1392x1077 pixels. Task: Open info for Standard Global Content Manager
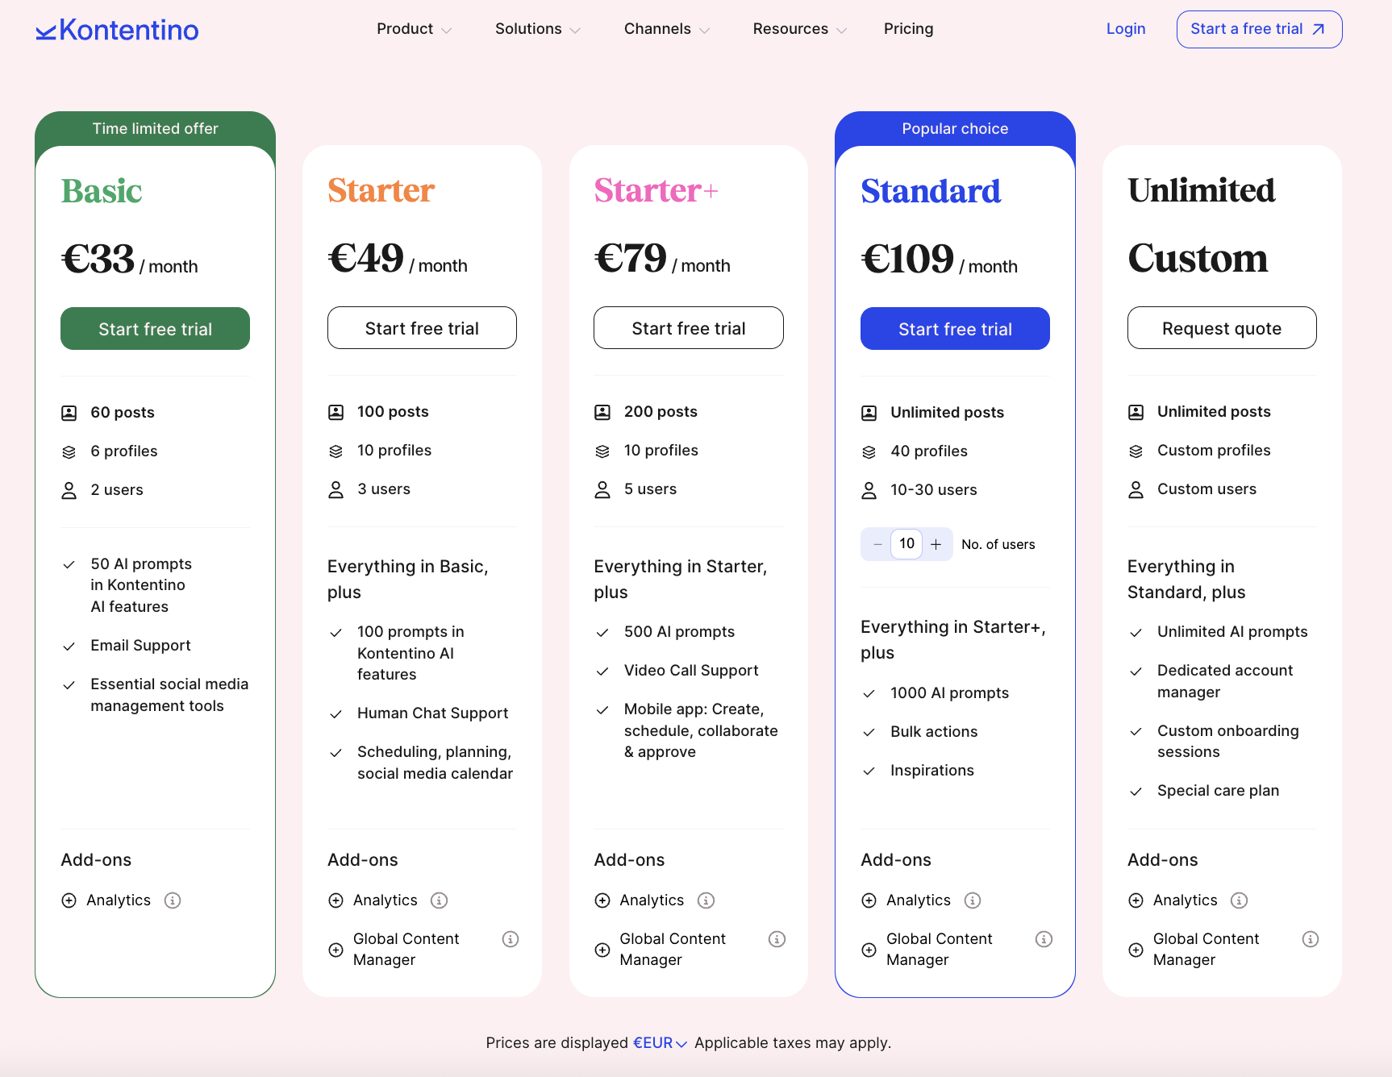(x=1044, y=939)
